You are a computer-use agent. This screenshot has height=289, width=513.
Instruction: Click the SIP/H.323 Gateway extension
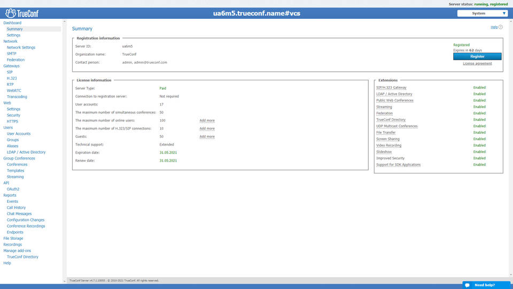pyautogui.click(x=391, y=88)
